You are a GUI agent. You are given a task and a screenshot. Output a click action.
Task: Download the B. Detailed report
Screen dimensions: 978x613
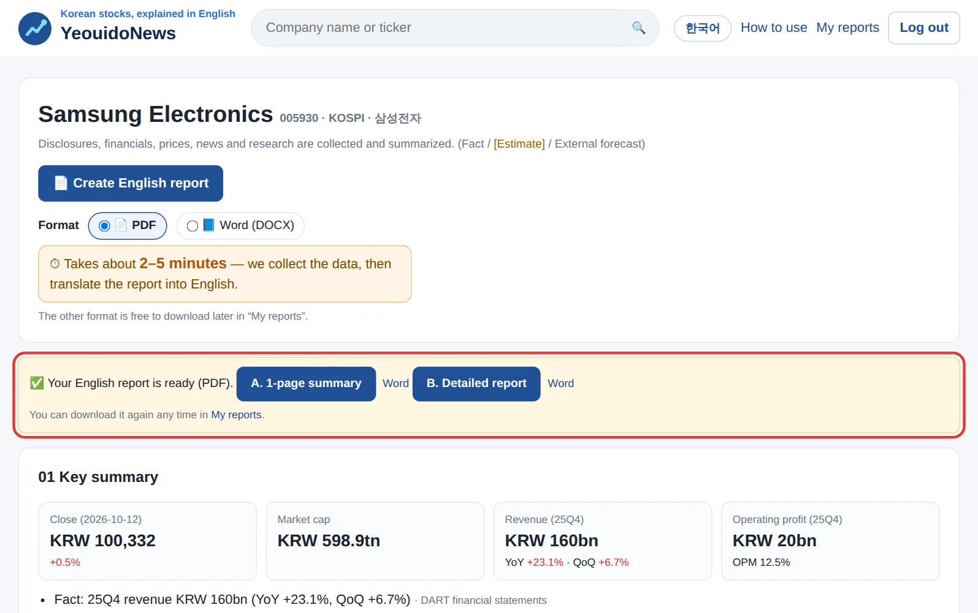[x=476, y=383]
